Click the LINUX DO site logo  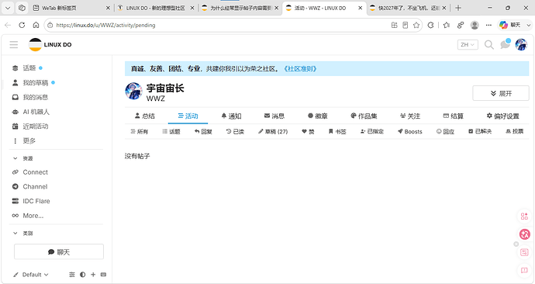point(50,45)
